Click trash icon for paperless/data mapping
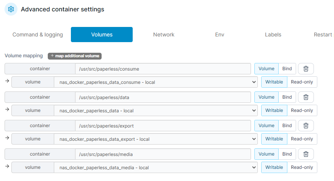 point(306,97)
